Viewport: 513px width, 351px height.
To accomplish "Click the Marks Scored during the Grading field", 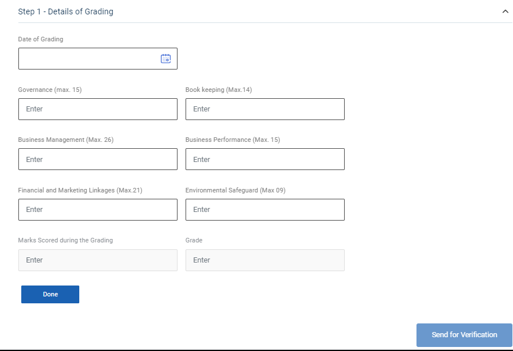I will click(x=98, y=260).
